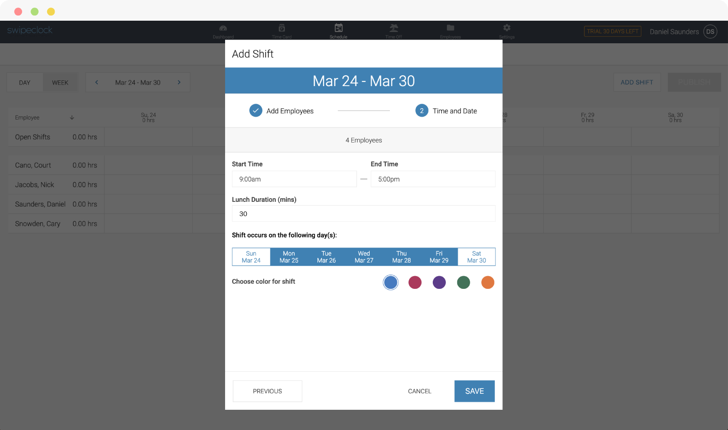Open the Employees folder icon
The width and height of the screenshot is (728, 430).
click(450, 28)
